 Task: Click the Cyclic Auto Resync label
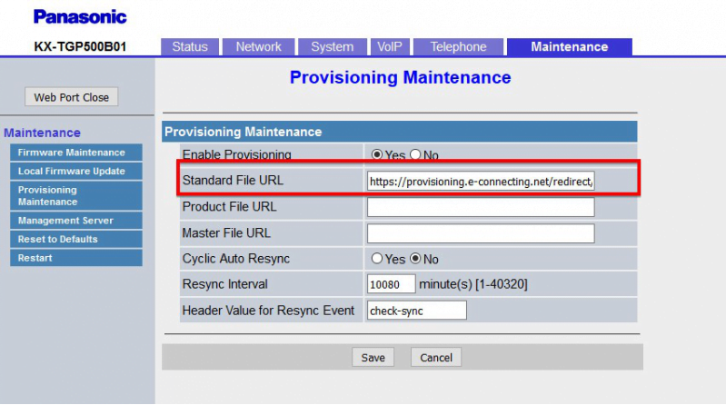point(236,258)
